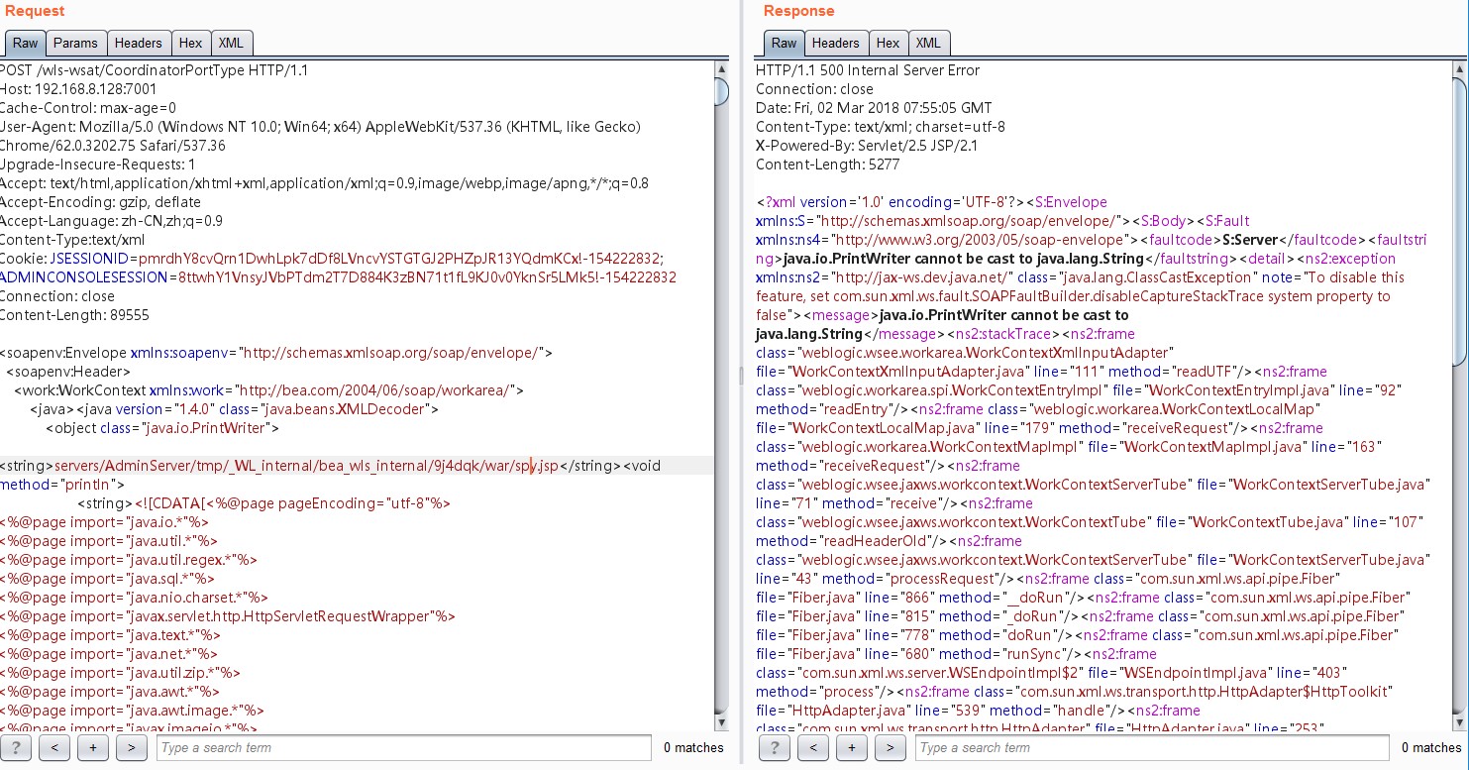
Task: Click the JSESSIONID cookie line
Action: (x=332, y=259)
